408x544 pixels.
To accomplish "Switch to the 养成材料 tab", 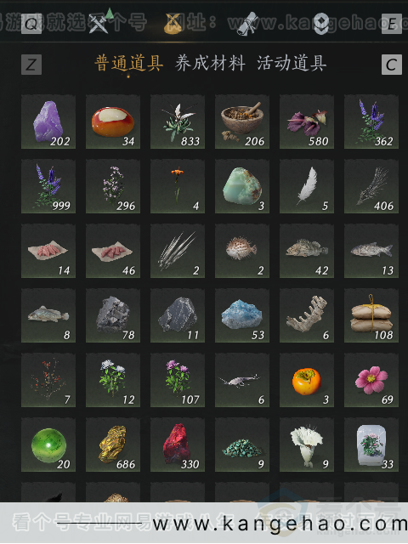I will tap(210, 64).
